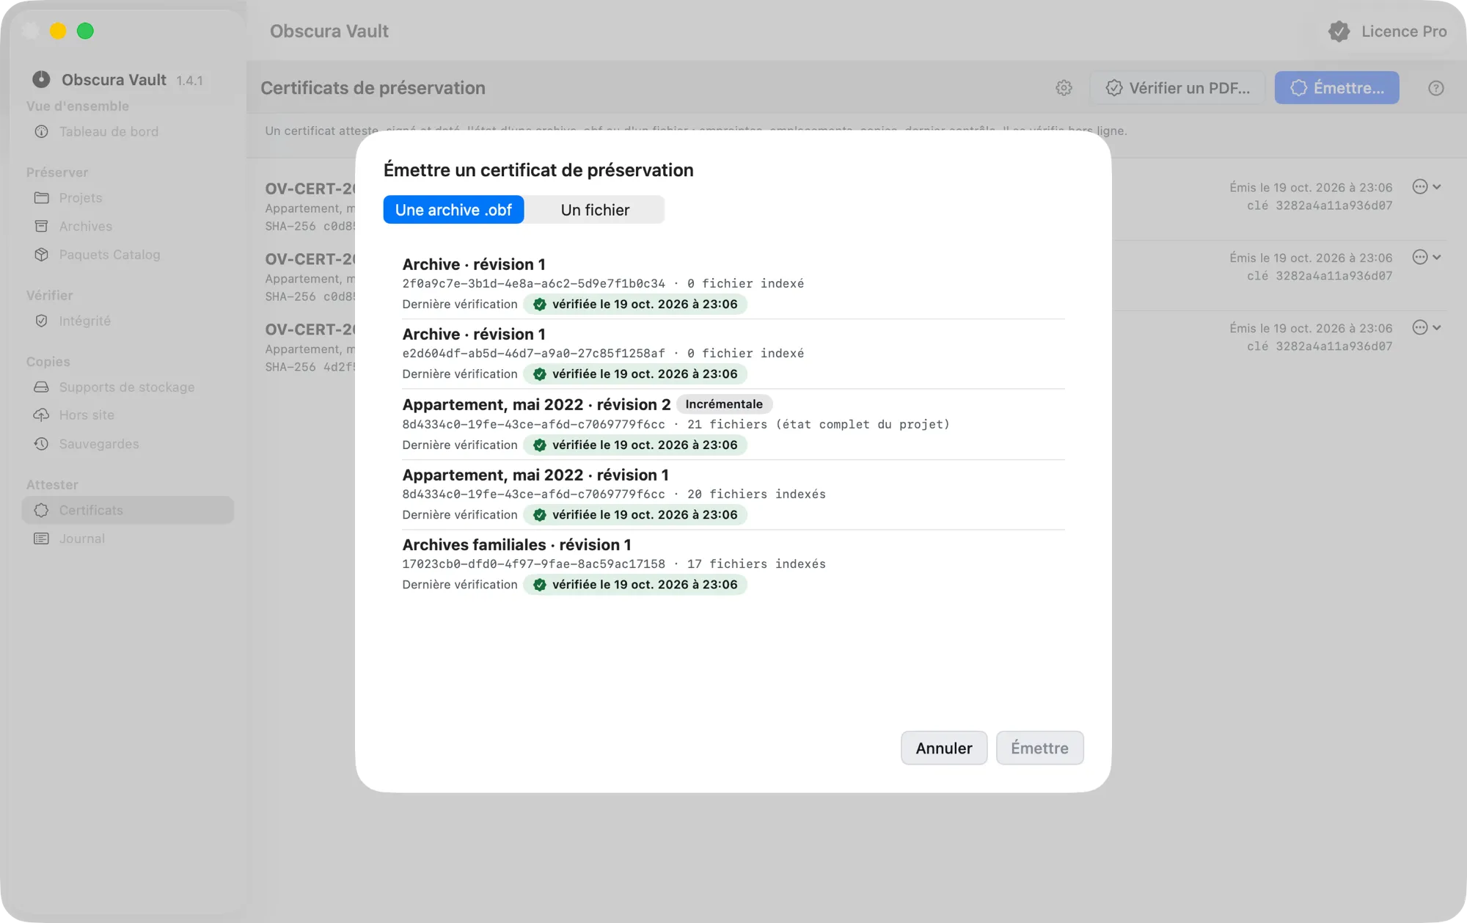This screenshot has width=1467, height=923.
Task: Select Archives familiales · révision 1
Action: click(x=733, y=564)
